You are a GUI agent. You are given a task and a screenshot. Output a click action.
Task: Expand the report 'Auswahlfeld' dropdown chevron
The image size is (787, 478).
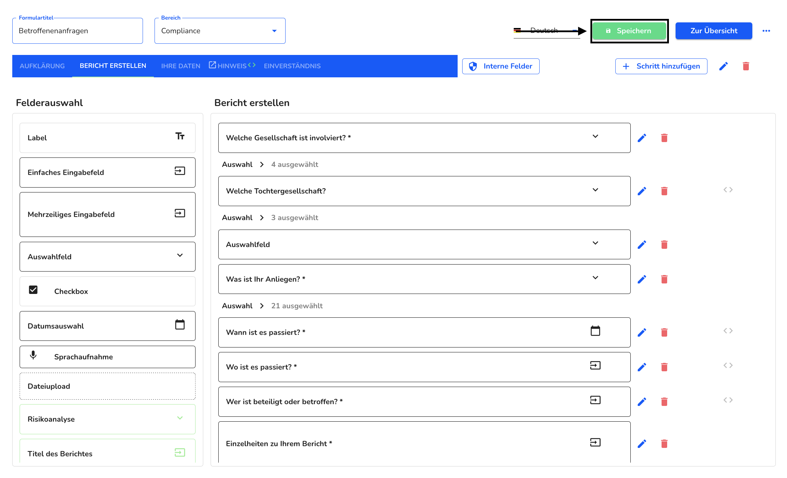point(595,243)
